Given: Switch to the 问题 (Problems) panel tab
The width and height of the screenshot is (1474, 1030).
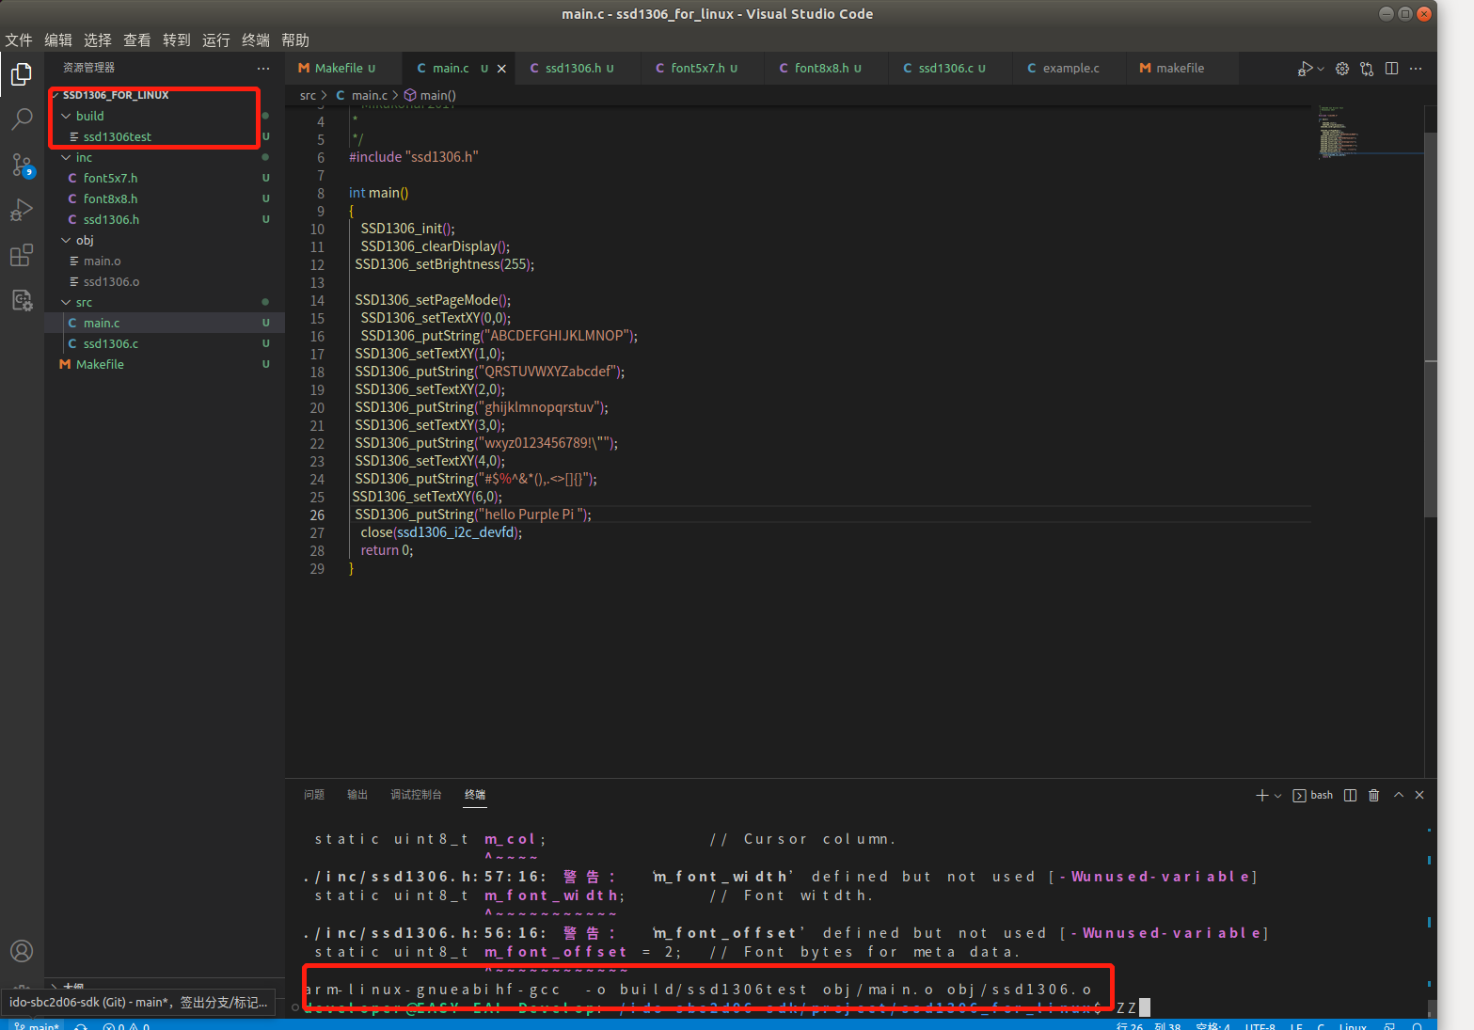Looking at the screenshot, I should pyautogui.click(x=314, y=795).
